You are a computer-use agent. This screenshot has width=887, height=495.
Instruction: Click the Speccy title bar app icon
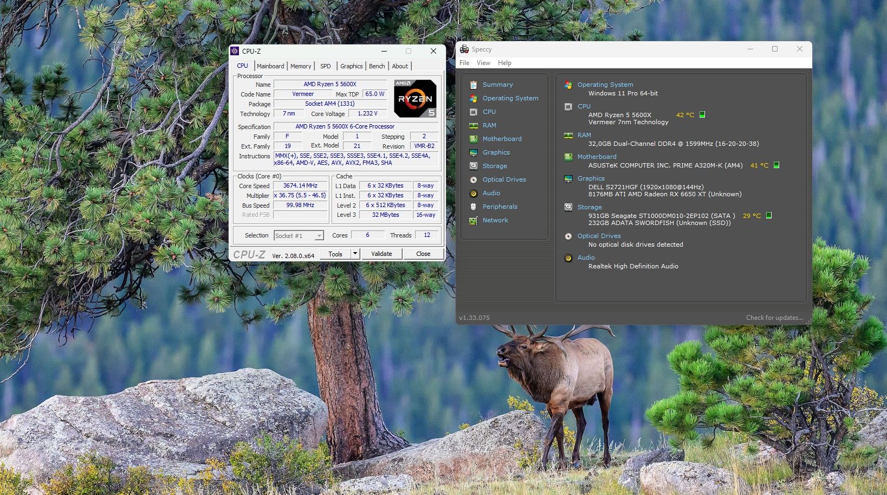(464, 49)
